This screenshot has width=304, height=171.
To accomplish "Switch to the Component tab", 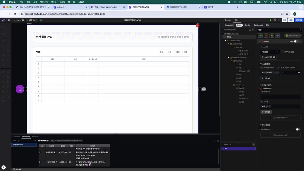I will pyautogui.click(x=229, y=25).
